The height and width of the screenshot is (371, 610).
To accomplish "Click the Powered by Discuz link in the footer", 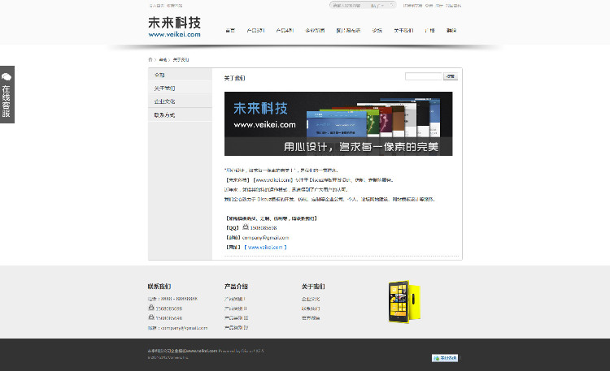I will (x=241, y=351).
